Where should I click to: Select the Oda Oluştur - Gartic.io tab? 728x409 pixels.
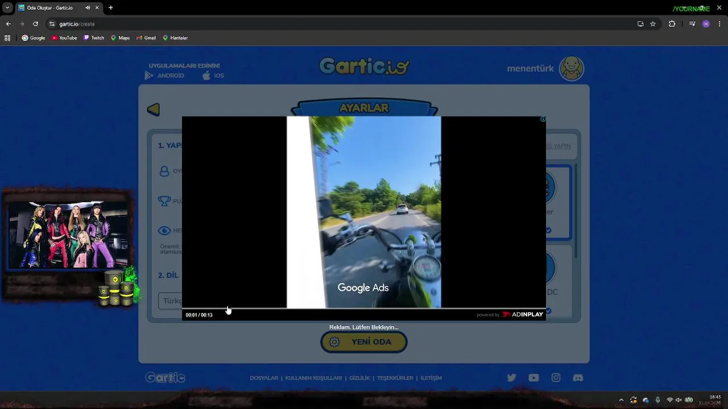59,8
